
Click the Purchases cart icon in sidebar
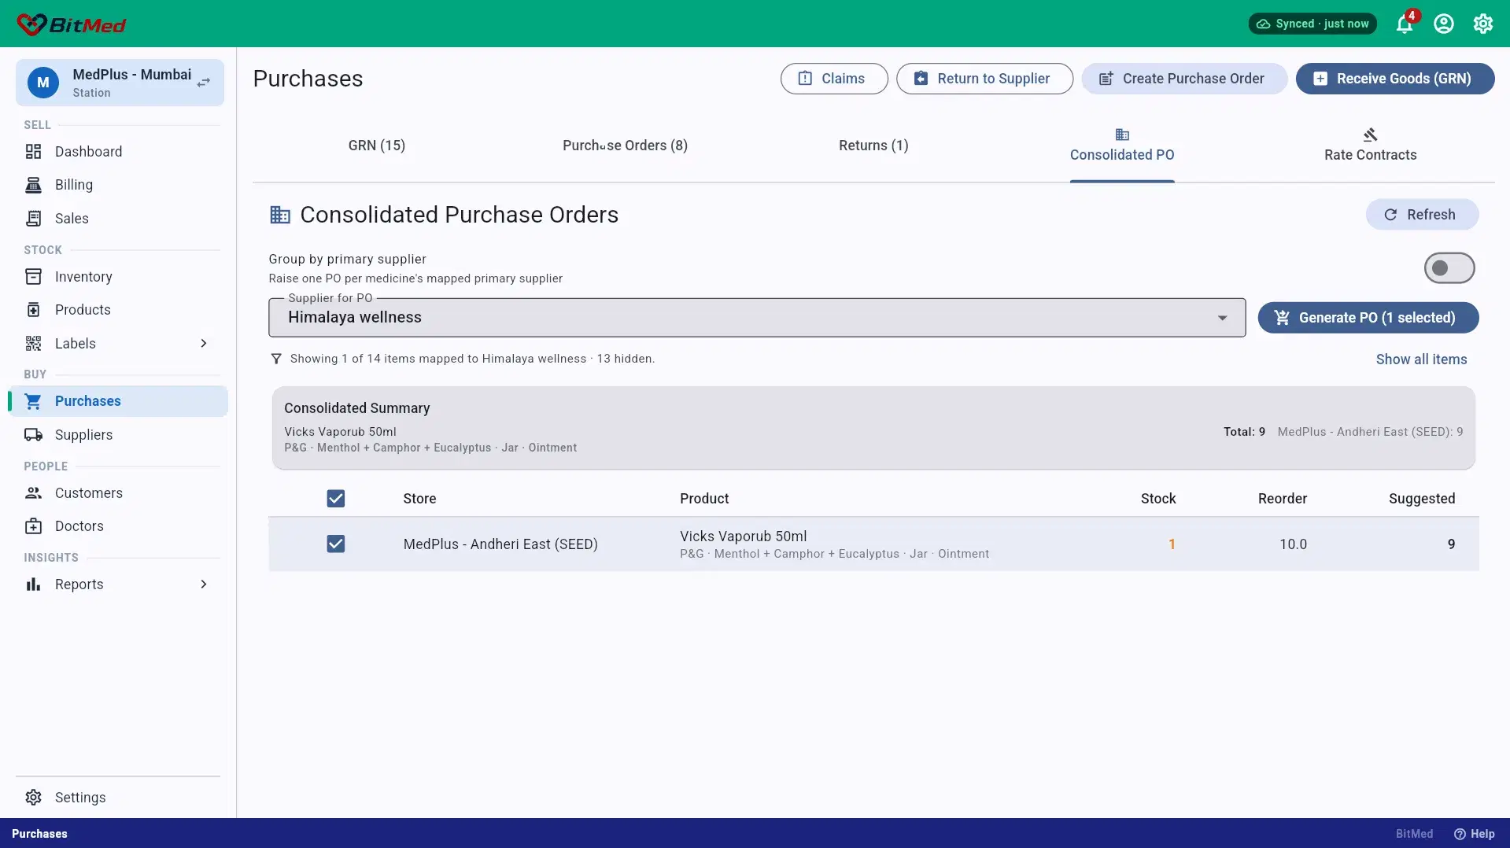click(x=33, y=401)
